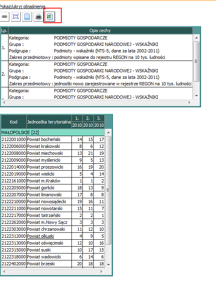Click the data table vertical scrollbar thumb
Viewport: 216px width, 284px height.
click(x=108, y=190)
